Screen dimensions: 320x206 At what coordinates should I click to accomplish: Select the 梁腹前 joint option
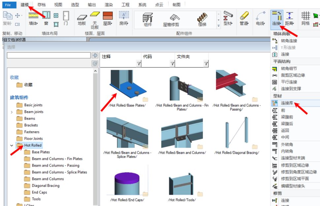[287, 117]
